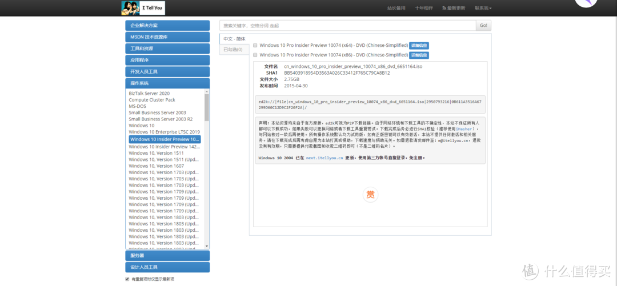Screen dimensions: 617x286
Task: Click the m@itellyou.cn email text
Action: click(454, 140)
